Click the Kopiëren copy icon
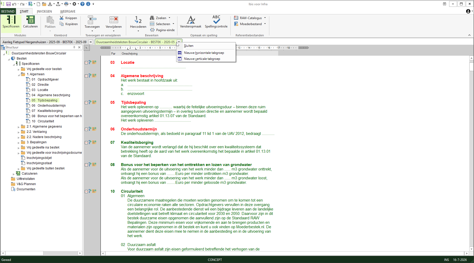 coord(62,24)
